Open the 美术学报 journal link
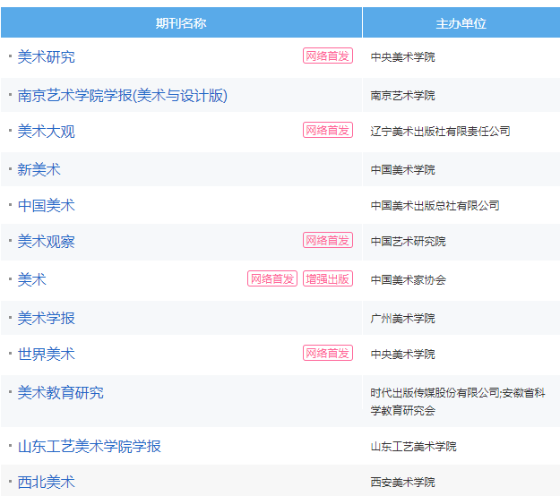This screenshot has width=560, height=496. 46,319
